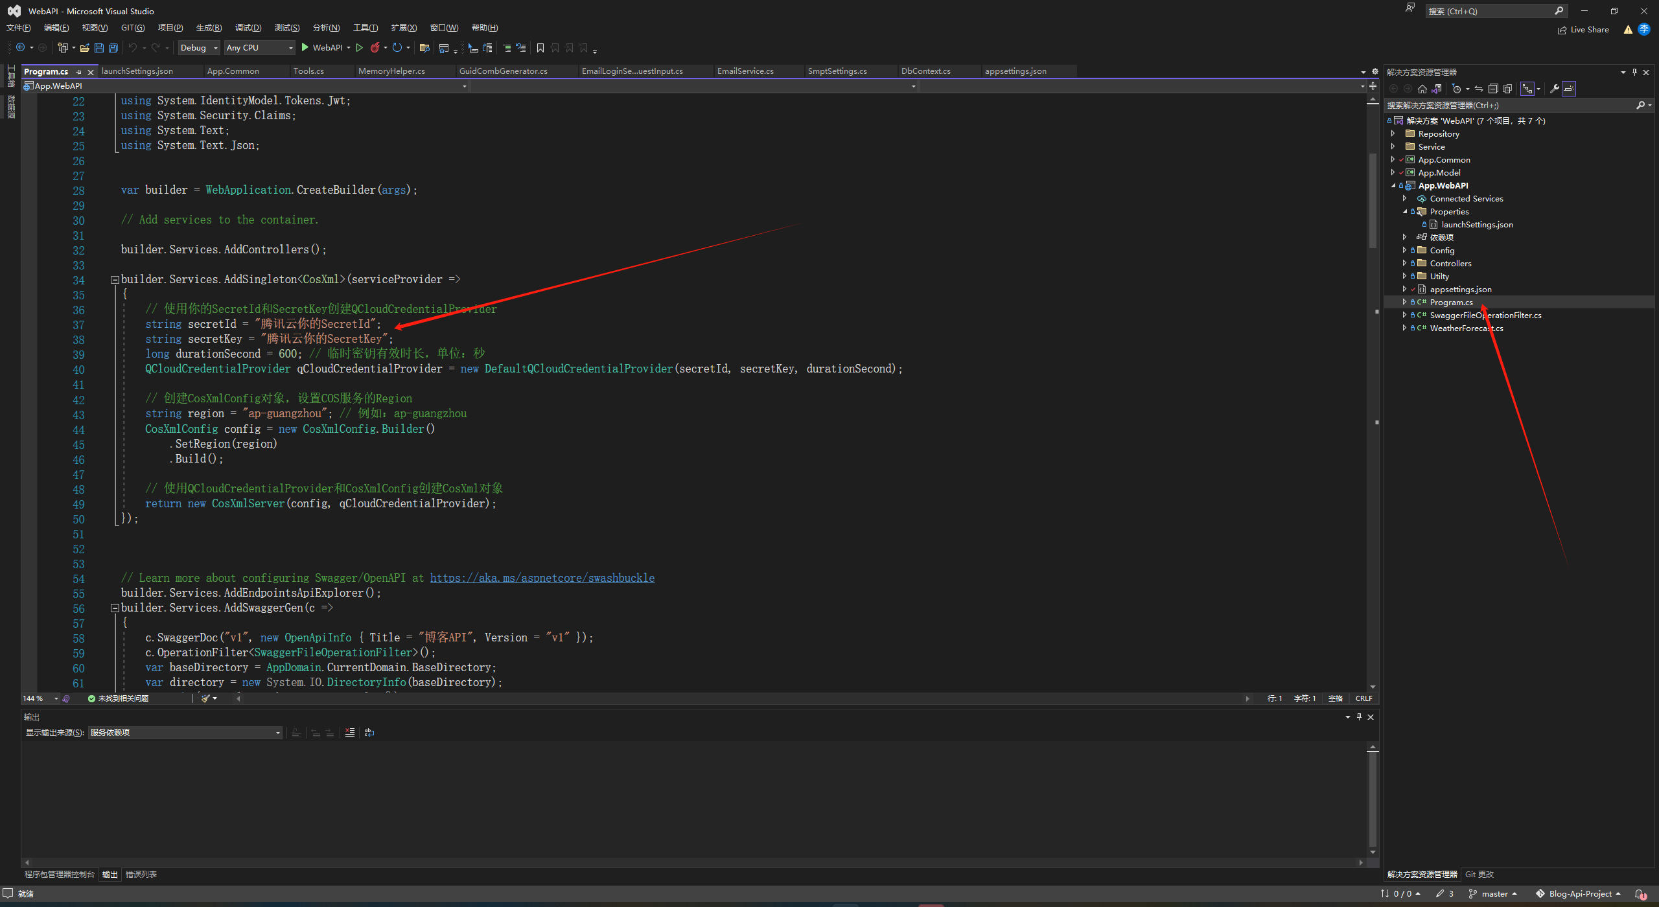This screenshot has height=907, width=1659.
Task: Start without debugging using the hollow play icon
Action: [359, 47]
